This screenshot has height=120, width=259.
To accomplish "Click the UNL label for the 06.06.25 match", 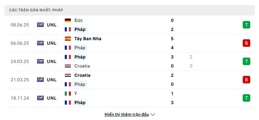I will pos(52,43).
